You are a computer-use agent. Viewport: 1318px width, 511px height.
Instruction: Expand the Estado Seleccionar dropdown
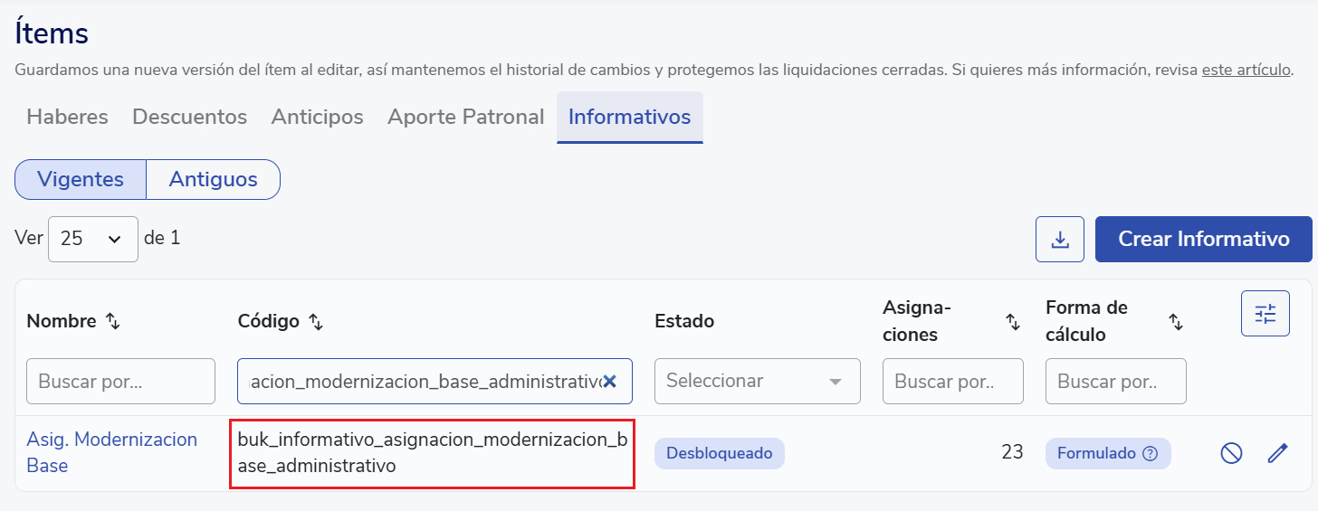coord(757,382)
